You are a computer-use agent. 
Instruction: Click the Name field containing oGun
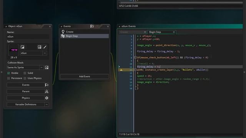tap(28, 37)
